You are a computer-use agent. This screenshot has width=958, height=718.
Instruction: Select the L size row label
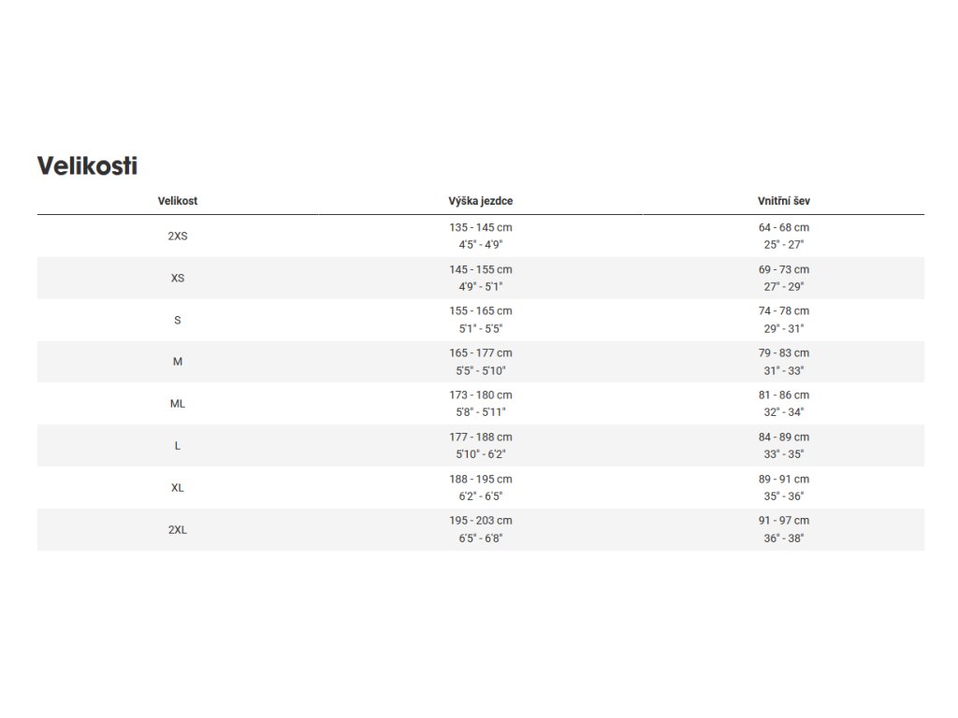178,446
